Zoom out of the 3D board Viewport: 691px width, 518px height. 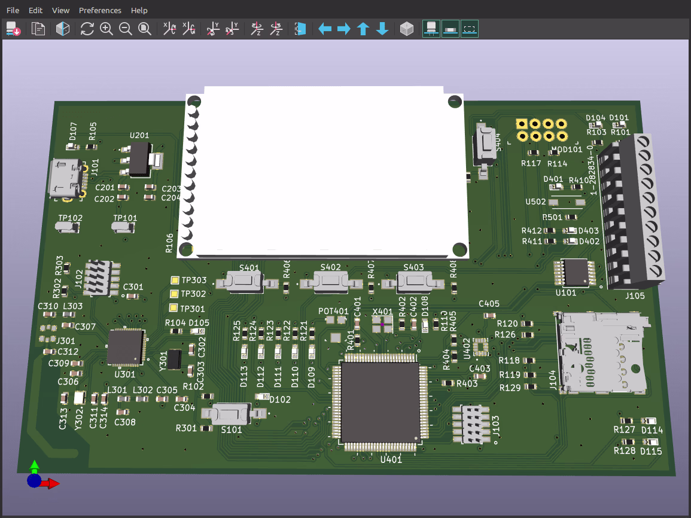click(126, 29)
